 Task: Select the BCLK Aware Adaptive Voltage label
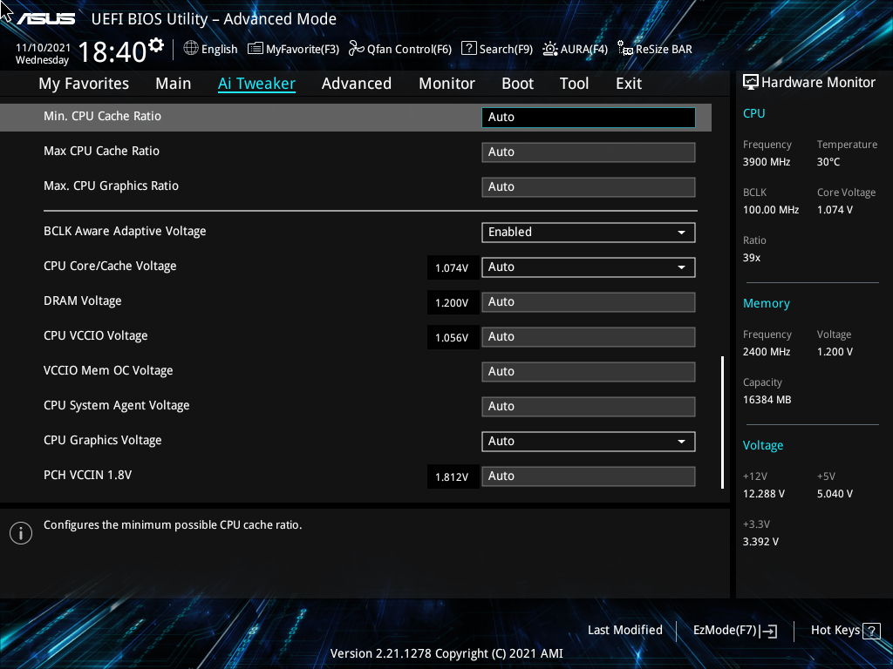click(x=125, y=232)
